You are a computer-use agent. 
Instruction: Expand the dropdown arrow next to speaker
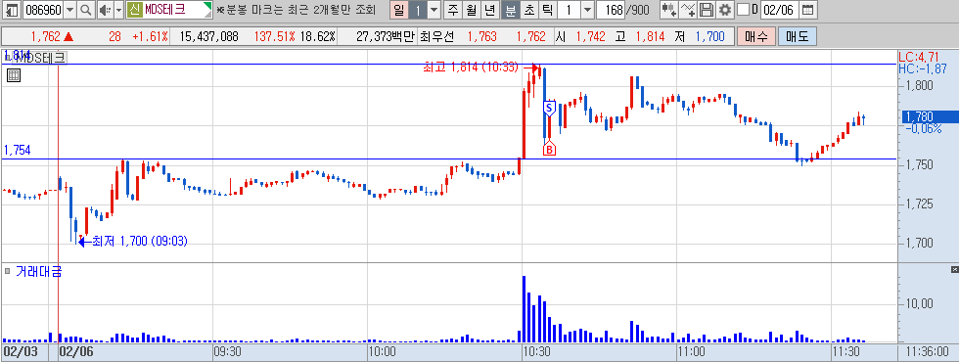[118, 10]
